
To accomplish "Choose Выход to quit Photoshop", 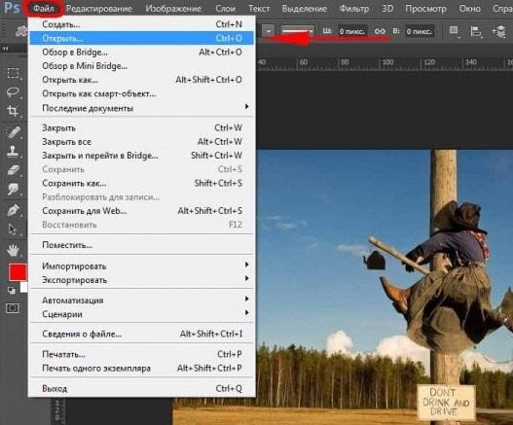I will pyautogui.click(x=142, y=388).
